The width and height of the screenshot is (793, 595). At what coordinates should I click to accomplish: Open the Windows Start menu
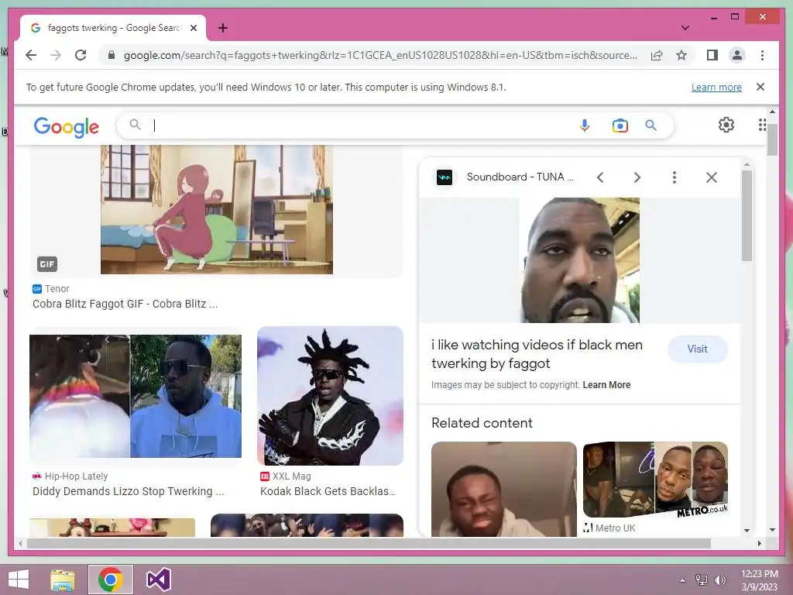(19, 580)
